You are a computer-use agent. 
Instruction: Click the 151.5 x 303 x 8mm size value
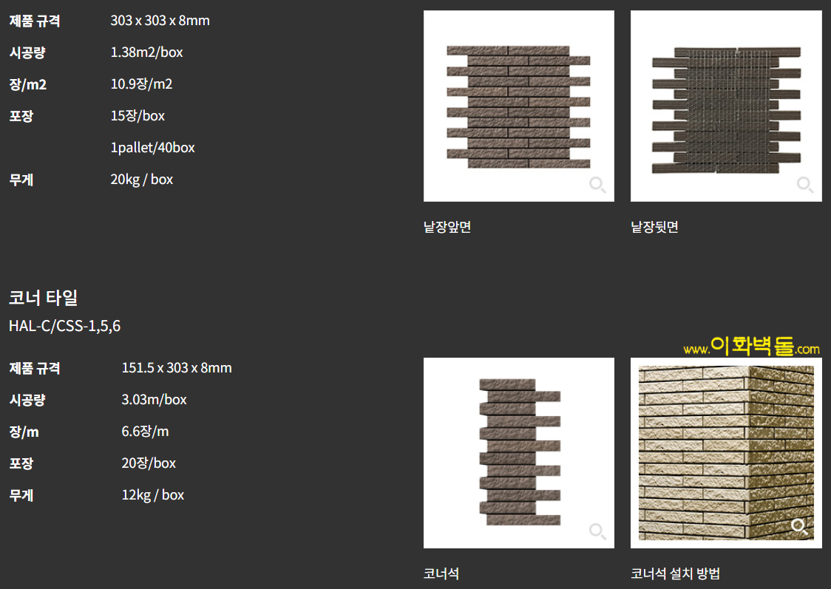(176, 367)
